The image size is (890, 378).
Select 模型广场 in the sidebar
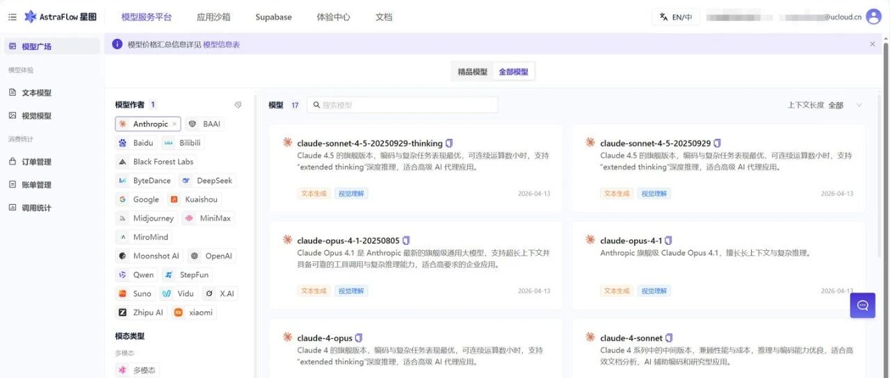(x=52, y=47)
